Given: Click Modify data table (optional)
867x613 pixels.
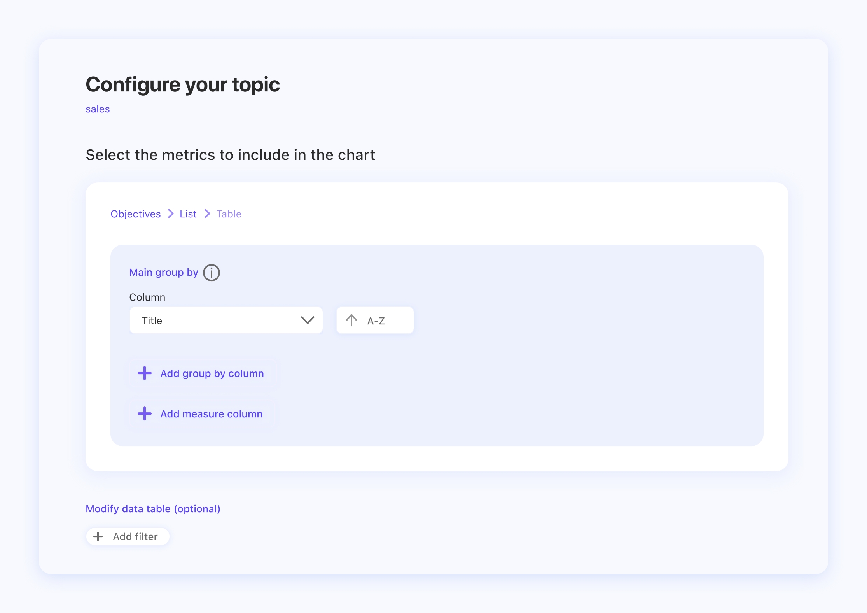Looking at the screenshot, I should [x=153, y=509].
